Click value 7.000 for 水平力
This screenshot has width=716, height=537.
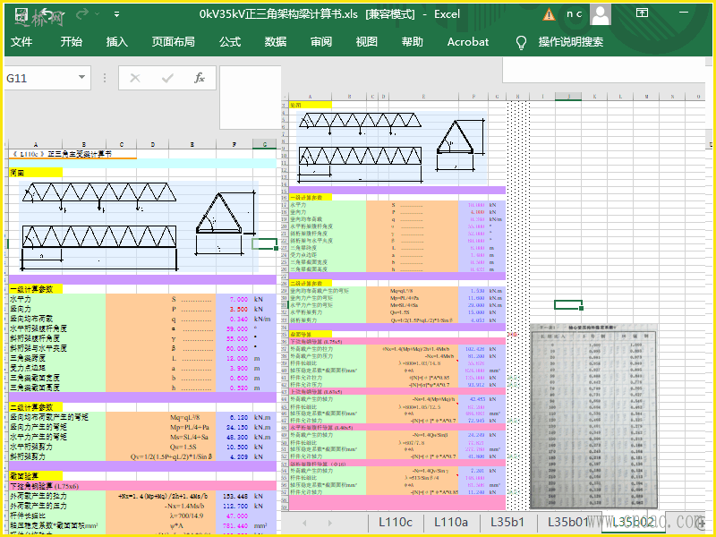point(239,300)
